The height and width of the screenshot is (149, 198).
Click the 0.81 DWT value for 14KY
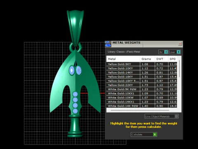point(160,72)
